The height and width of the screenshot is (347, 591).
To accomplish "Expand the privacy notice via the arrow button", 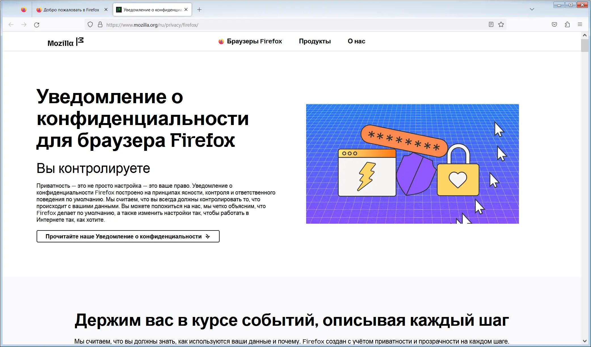I will (207, 236).
